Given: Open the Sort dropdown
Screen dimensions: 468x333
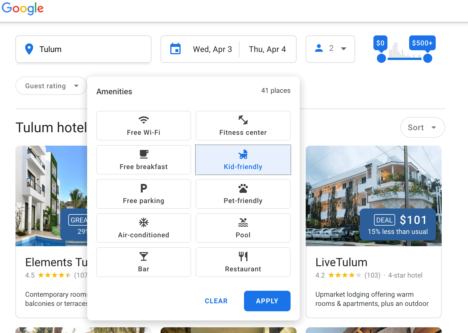Looking at the screenshot, I should click(x=423, y=127).
